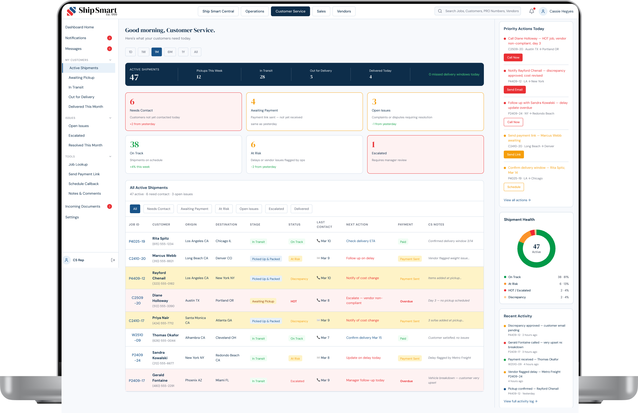Screen dimensions: 638x413
Task: Focus the Search Jobs, Customers input field
Action: (481, 11)
